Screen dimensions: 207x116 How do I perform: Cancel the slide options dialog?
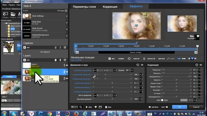(x=196, y=107)
